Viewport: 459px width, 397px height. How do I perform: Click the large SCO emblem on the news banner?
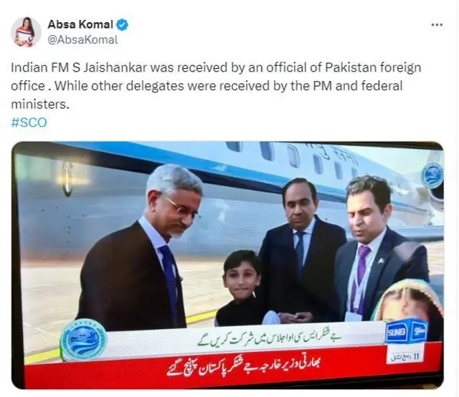pyautogui.click(x=83, y=340)
